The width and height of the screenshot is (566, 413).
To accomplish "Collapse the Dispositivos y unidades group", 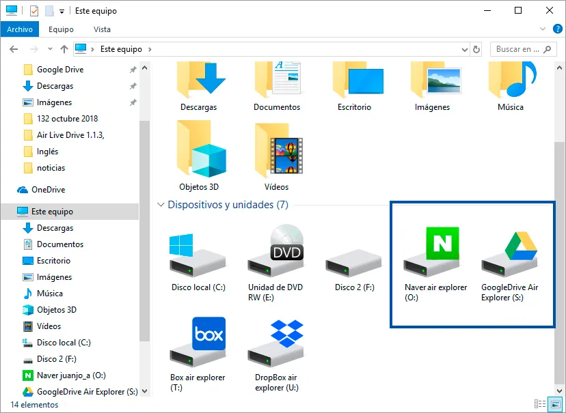I will pyautogui.click(x=161, y=205).
